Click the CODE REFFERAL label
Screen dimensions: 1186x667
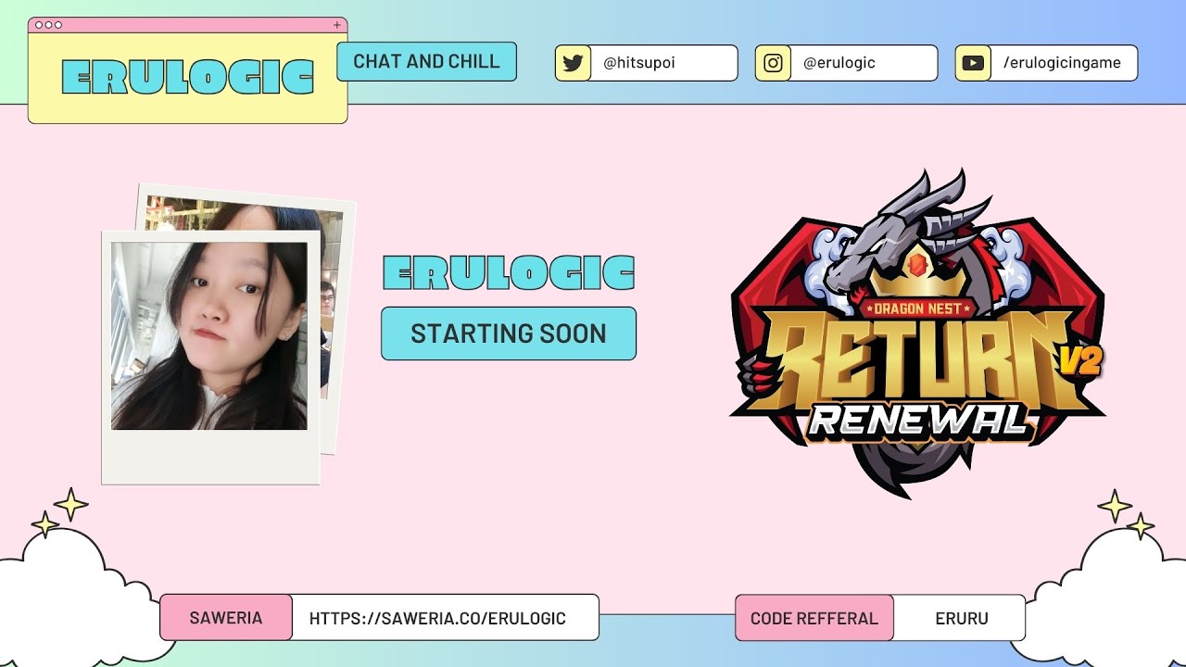click(814, 618)
